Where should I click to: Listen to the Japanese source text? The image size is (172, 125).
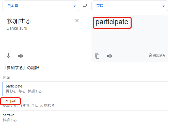pos(21,56)
